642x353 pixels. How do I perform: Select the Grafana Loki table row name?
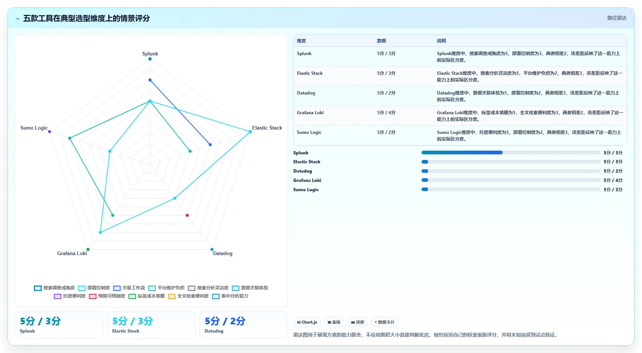(310, 113)
